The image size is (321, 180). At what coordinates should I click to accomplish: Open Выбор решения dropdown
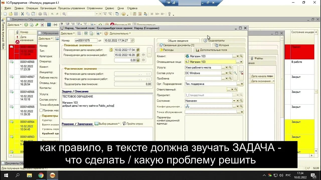(x=107, y=124)
